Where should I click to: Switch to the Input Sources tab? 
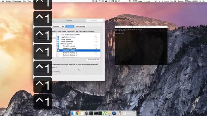click(80, 26)
